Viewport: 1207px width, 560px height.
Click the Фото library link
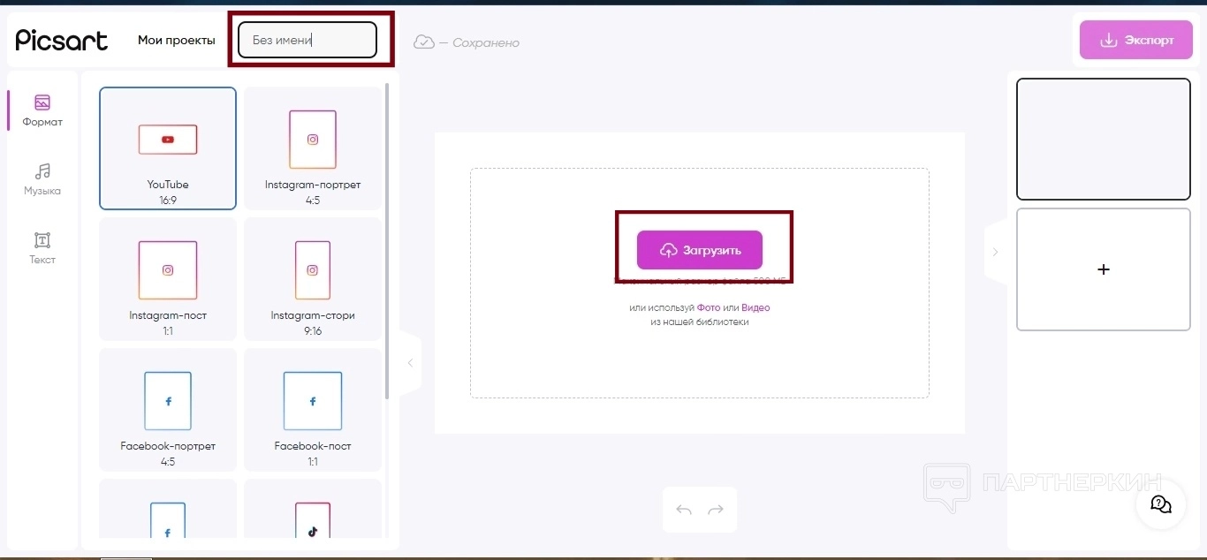pos(709,307)
